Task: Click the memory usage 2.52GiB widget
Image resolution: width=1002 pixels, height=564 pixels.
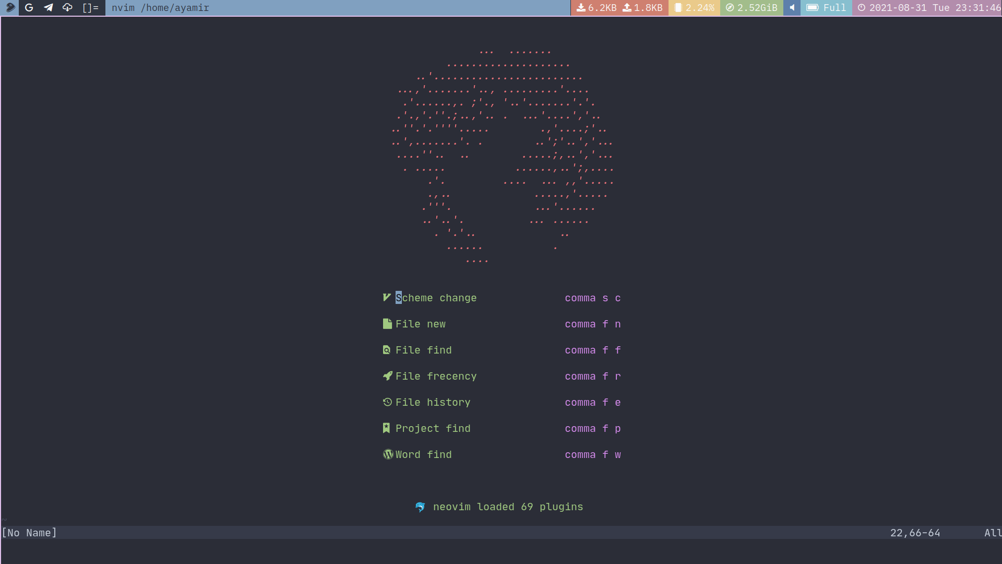Action: click(751, 7)
